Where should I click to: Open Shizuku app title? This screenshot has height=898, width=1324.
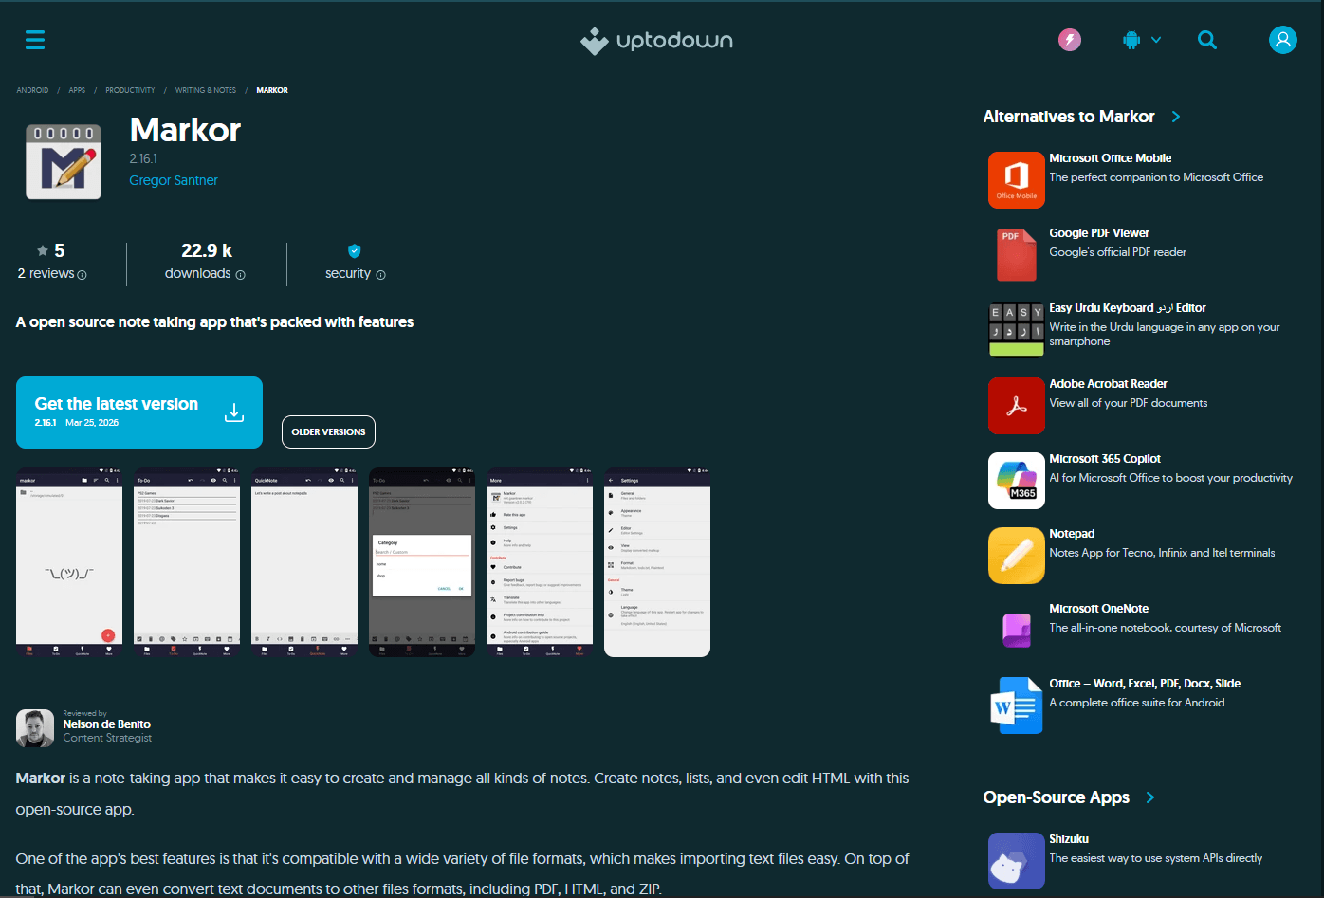point(1069,839)
